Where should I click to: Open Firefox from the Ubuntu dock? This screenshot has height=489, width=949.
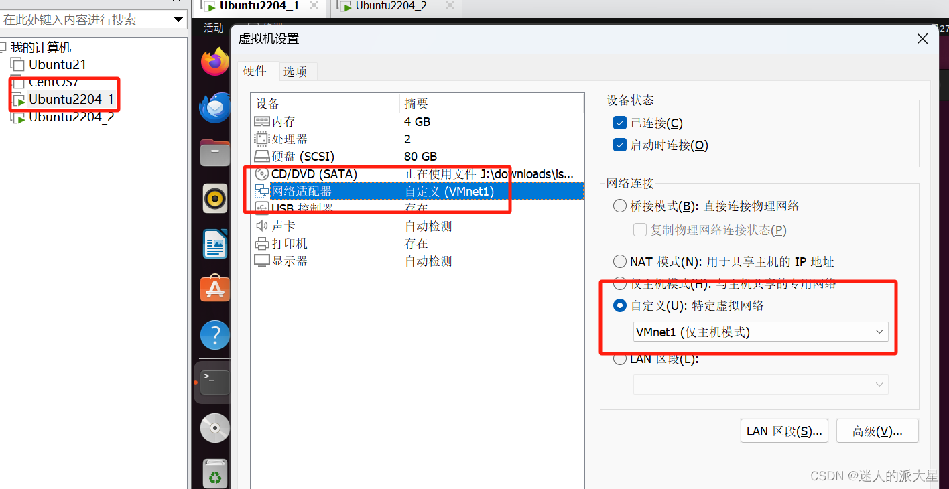click(x=214, y=62)
